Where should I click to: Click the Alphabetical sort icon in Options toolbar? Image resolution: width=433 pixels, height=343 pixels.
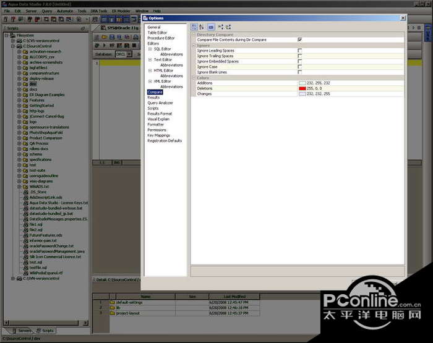202,27
